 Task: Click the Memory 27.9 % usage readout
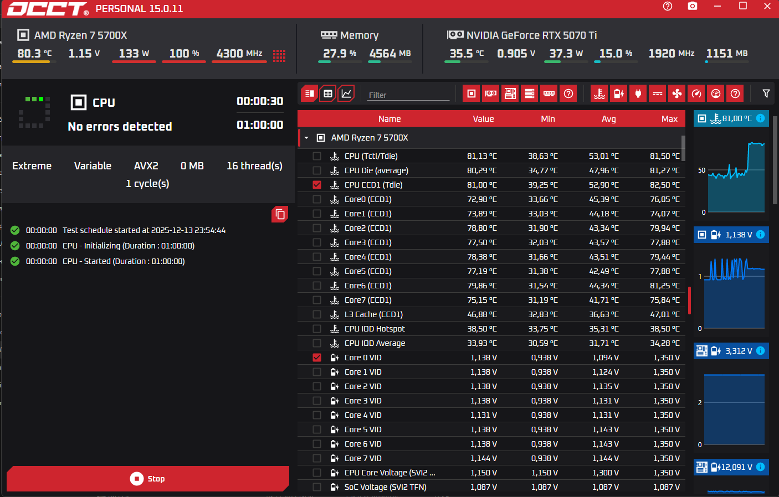tap(340, 54)
